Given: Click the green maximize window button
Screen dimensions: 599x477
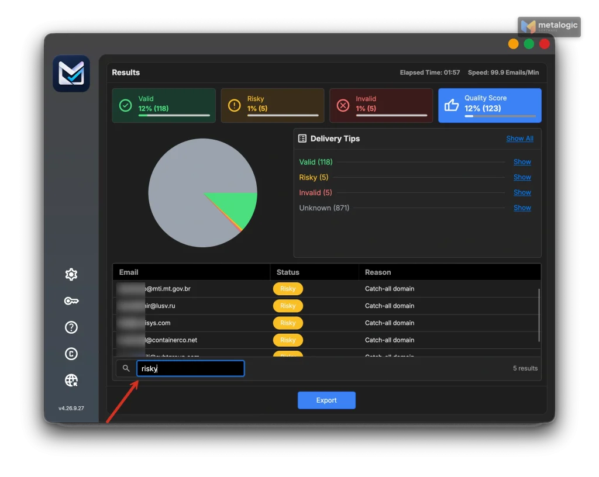Looking at the screenshot, I should [x=529, y=44].
